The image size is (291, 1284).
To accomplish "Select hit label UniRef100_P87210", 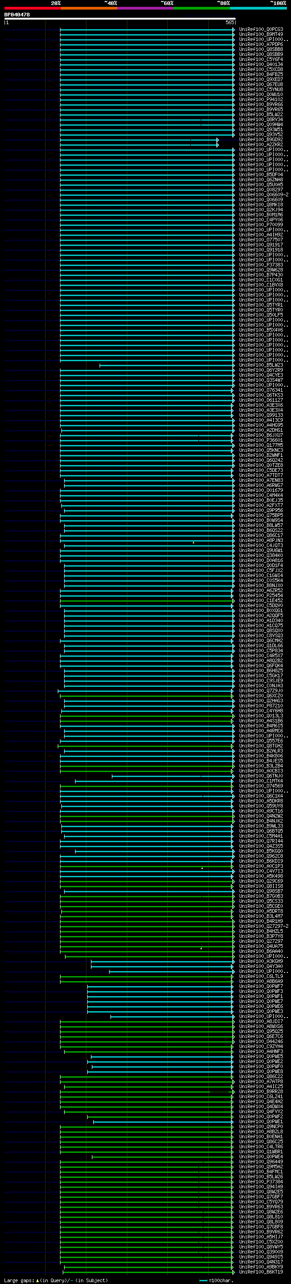I will pos(261,706).
